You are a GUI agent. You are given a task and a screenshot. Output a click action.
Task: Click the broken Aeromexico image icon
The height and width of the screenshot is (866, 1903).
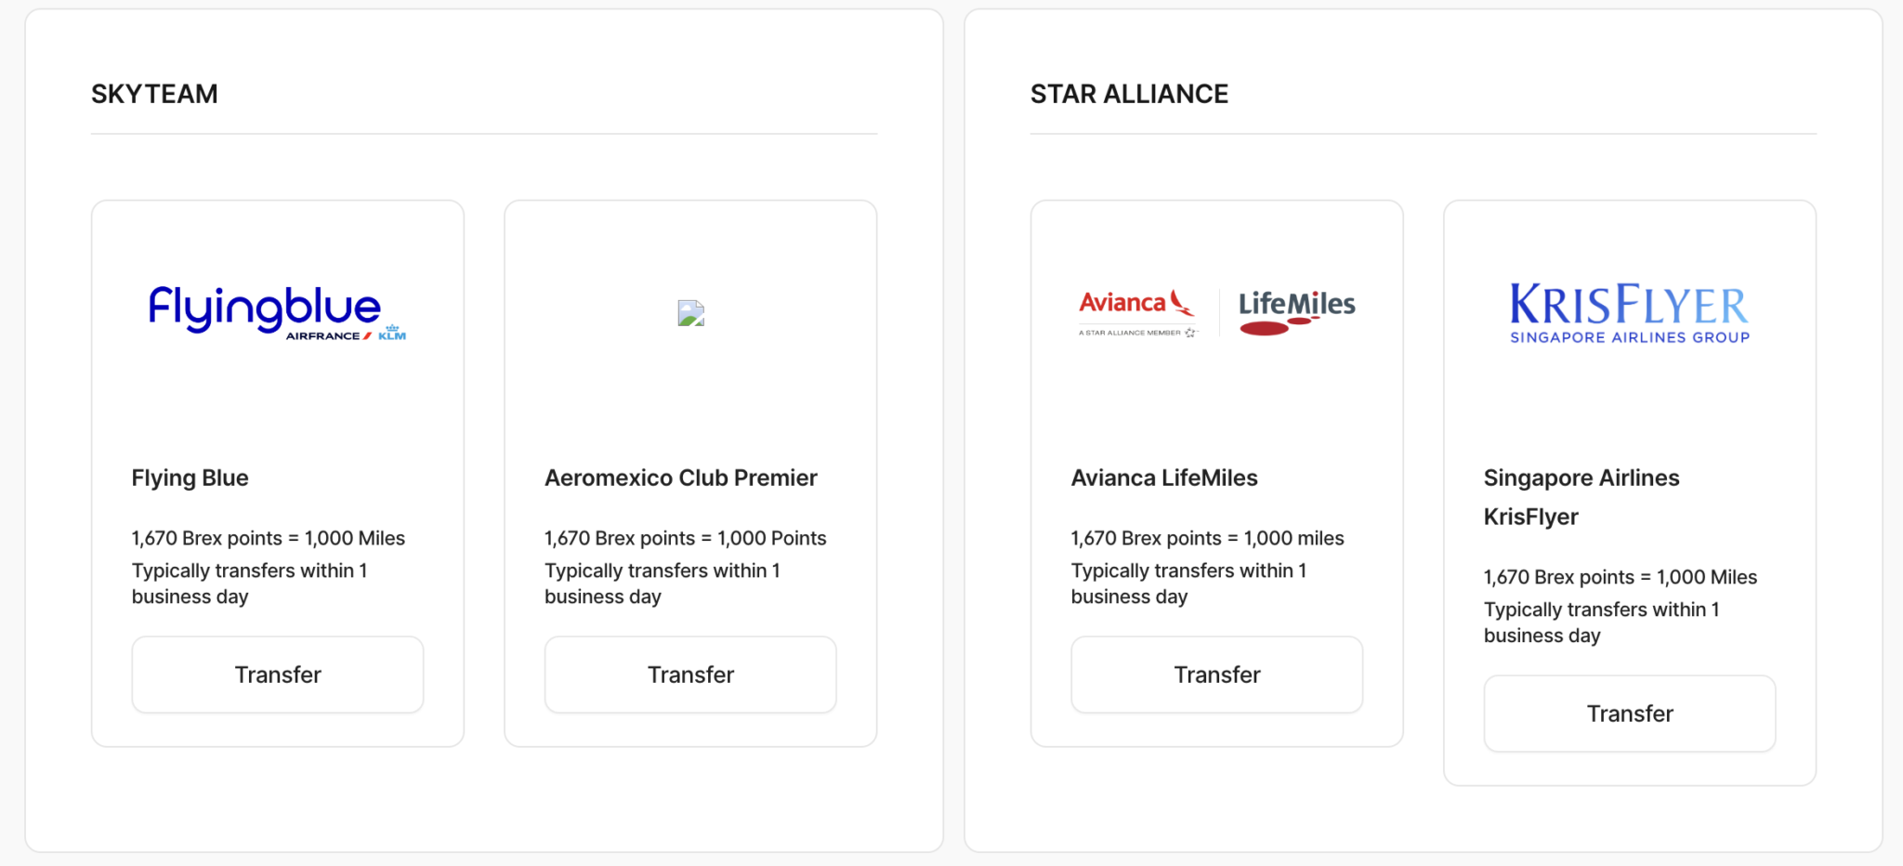[690, 313]
